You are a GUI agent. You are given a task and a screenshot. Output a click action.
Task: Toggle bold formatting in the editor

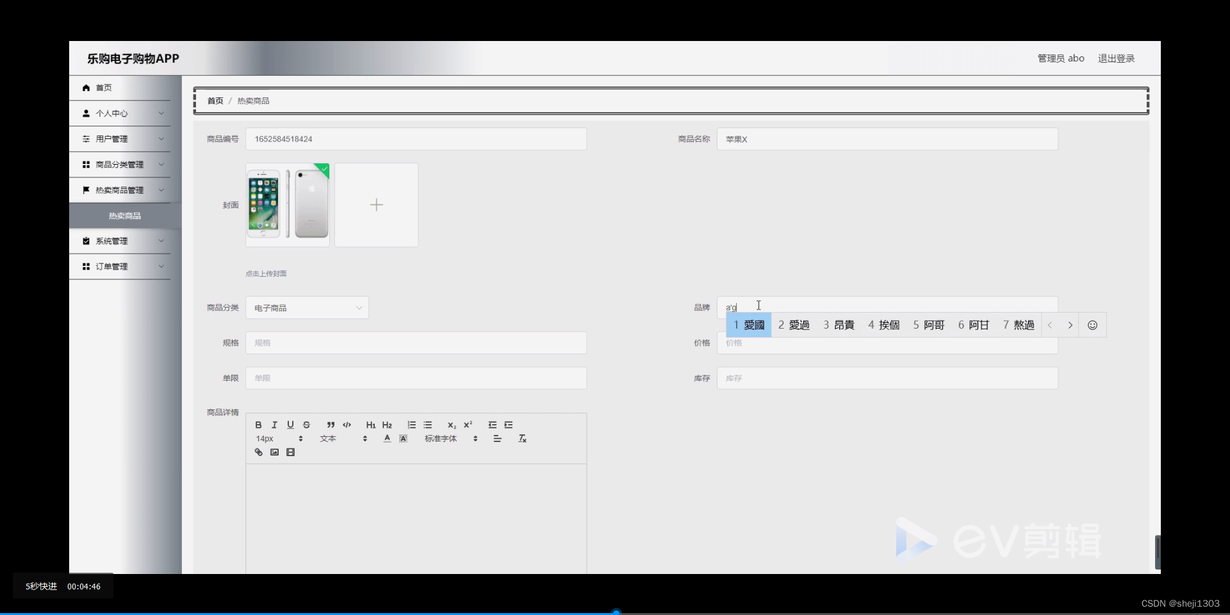pos(258,425)
